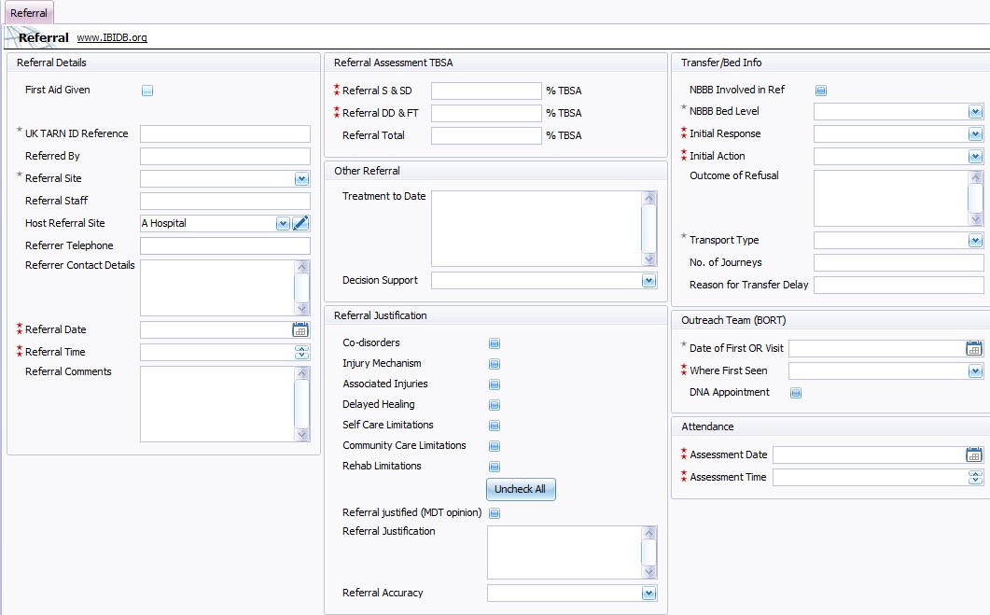Click the UK TARN ID Reference field
Viewport: 990px width, 615px height.
click(225, 133)
